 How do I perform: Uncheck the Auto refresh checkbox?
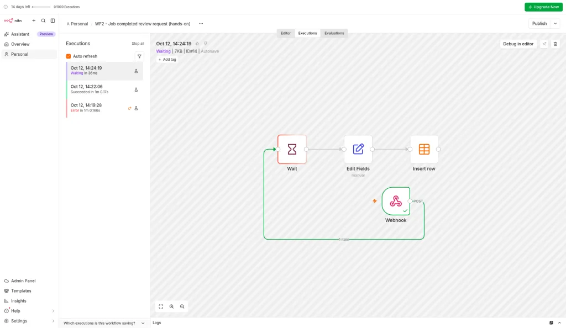coord(68,56)
